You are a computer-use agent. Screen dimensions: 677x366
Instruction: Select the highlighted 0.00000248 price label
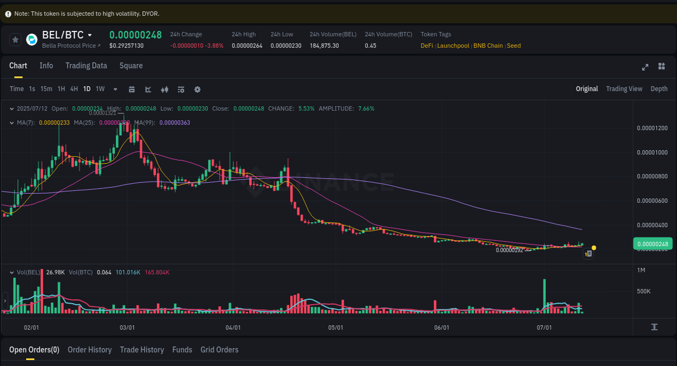652,243
